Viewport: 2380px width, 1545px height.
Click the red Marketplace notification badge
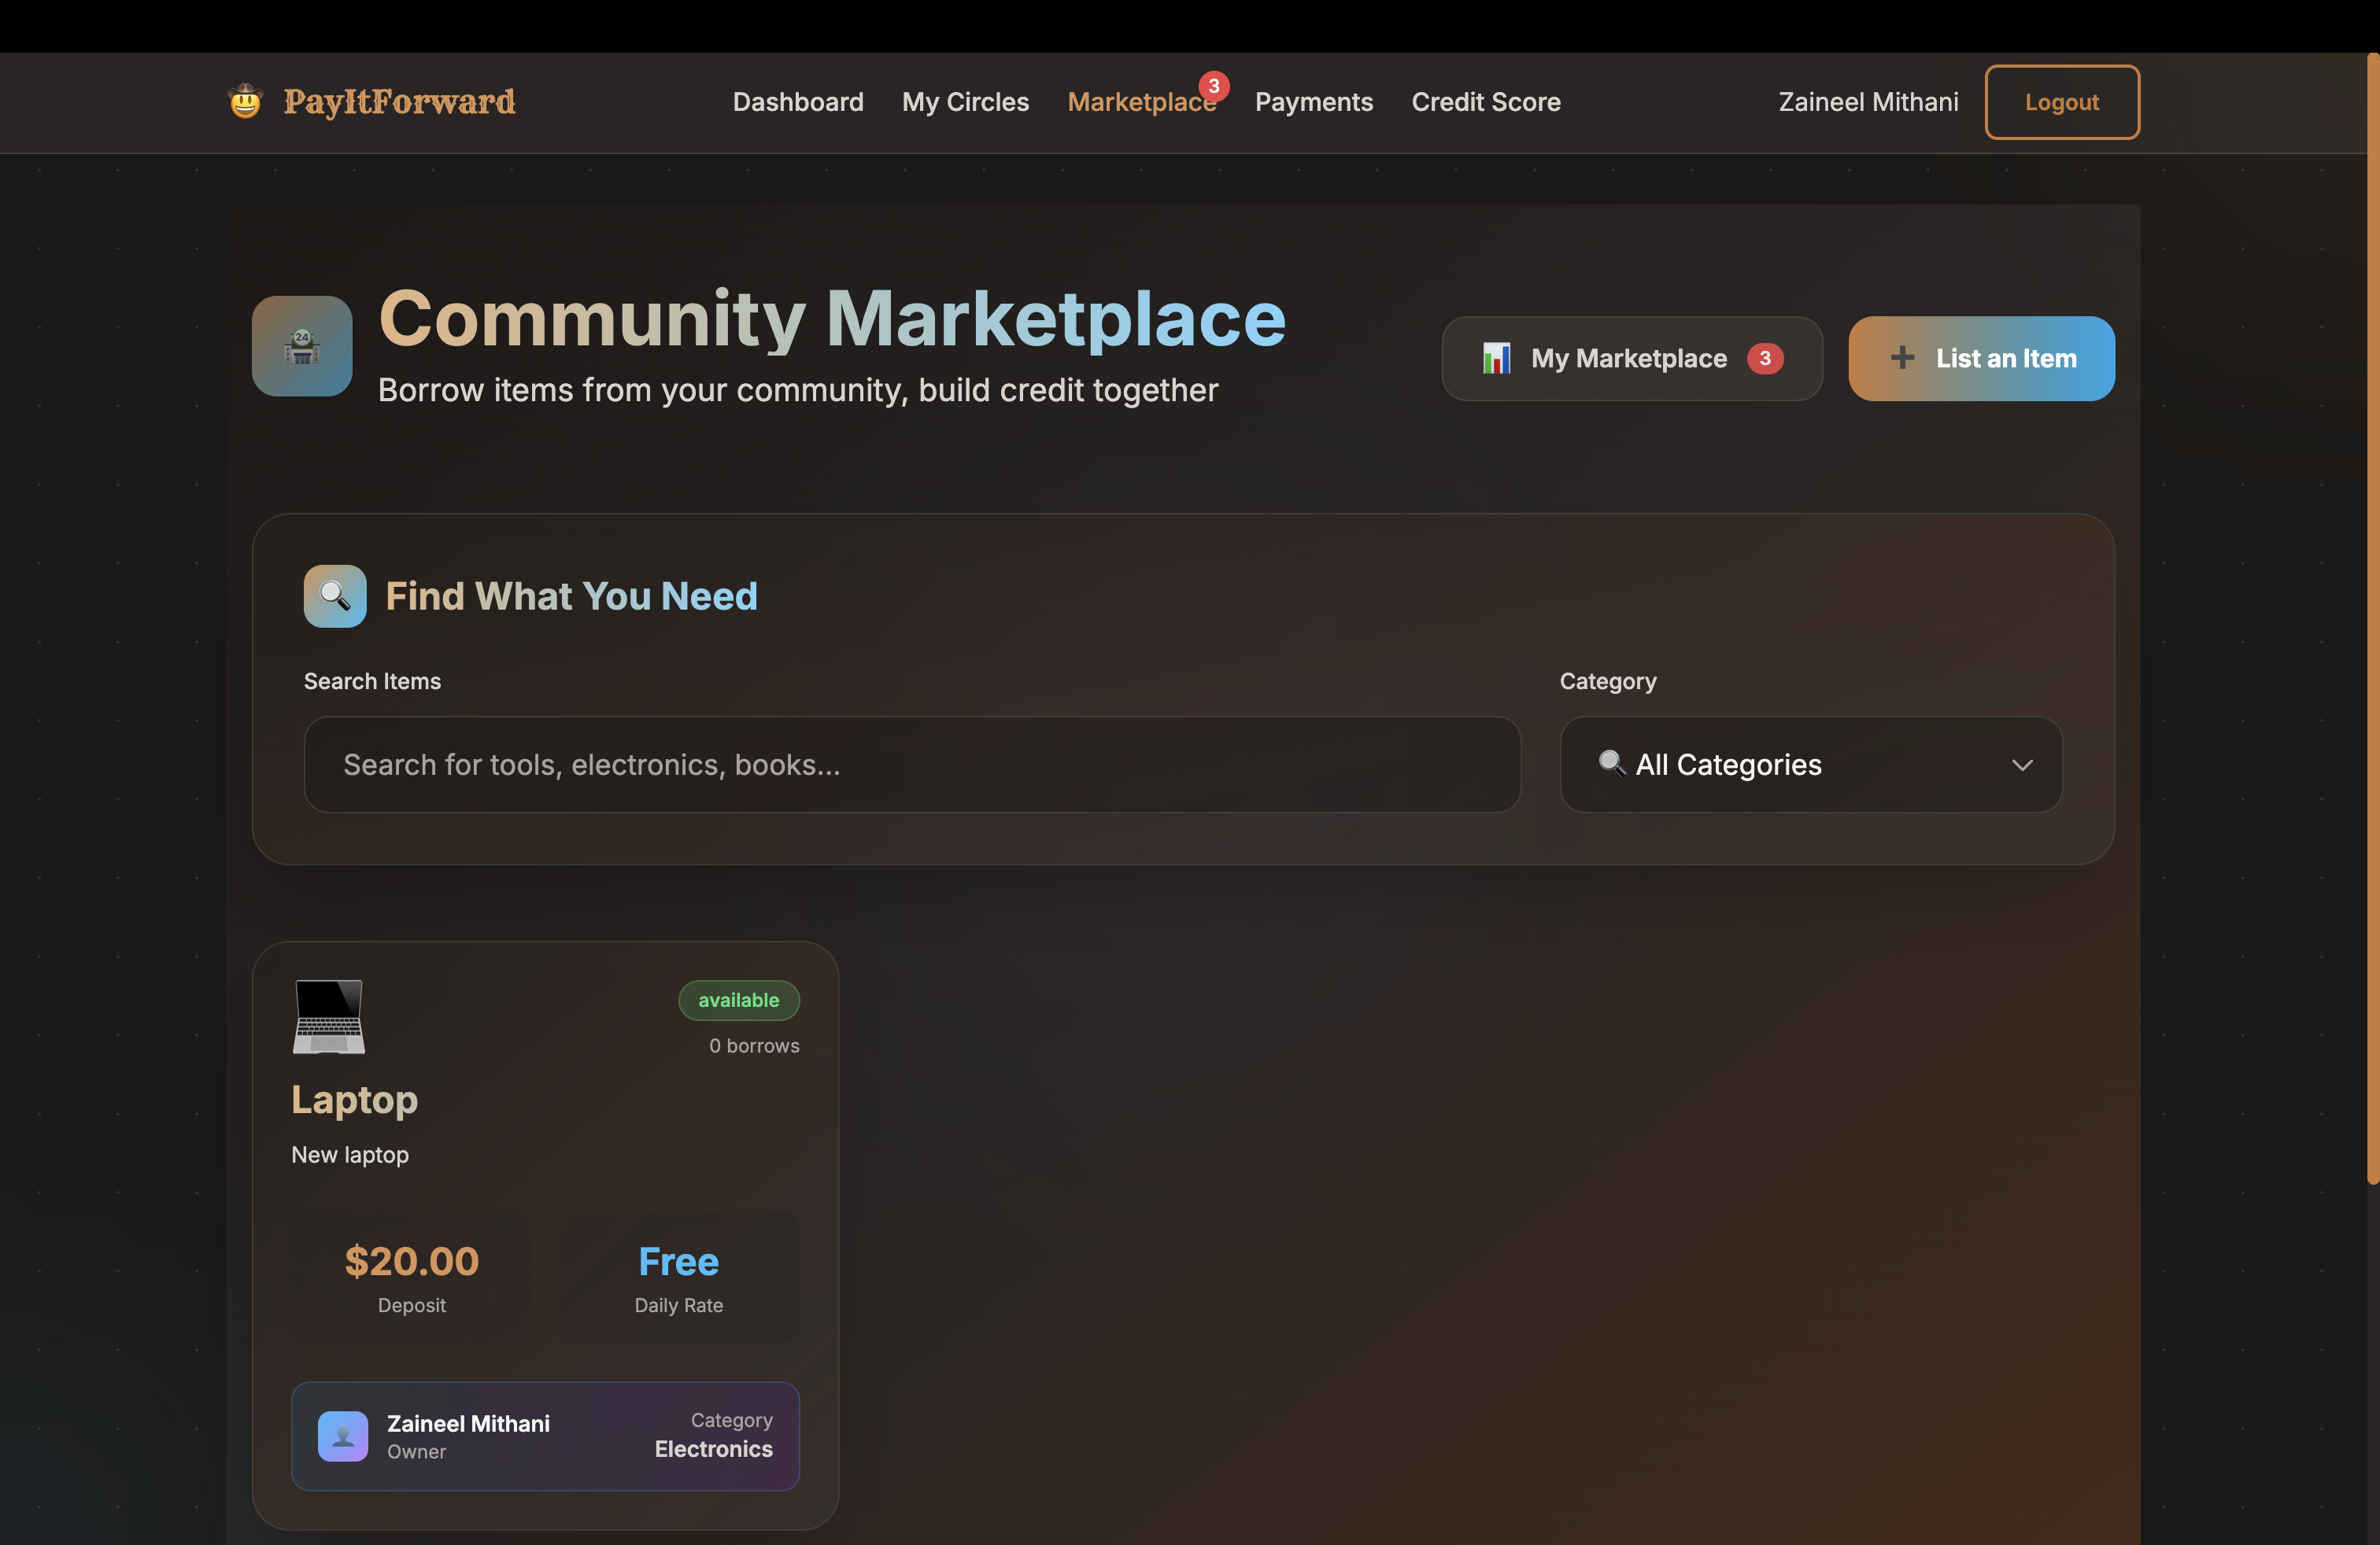(x=1214, y=86)
